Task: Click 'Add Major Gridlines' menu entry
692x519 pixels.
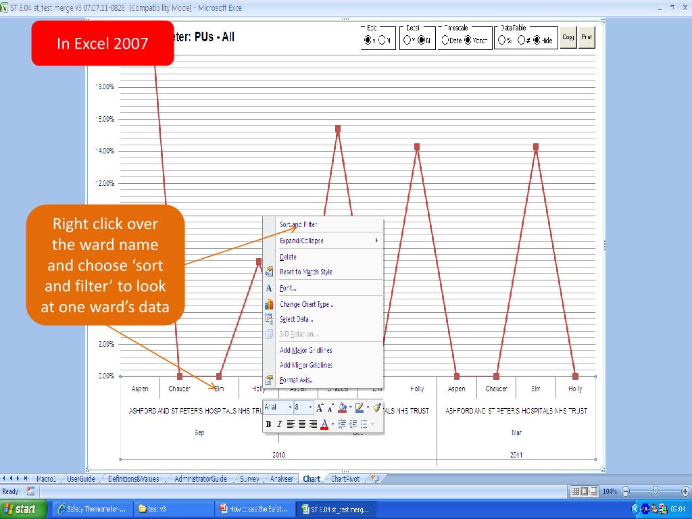Action: tap(323, 350)
